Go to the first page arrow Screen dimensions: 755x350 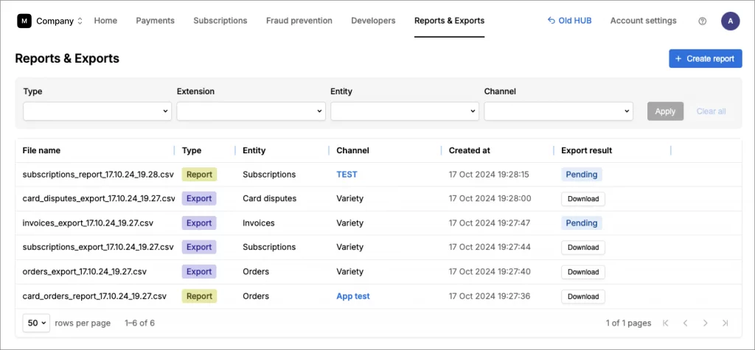coord(666,323)
